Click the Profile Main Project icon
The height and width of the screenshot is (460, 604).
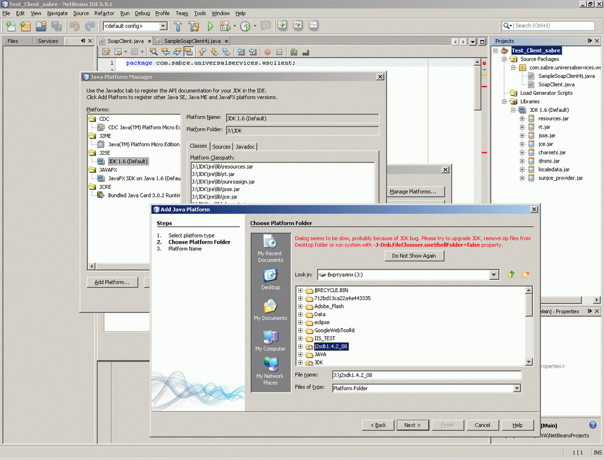(245, 26)
